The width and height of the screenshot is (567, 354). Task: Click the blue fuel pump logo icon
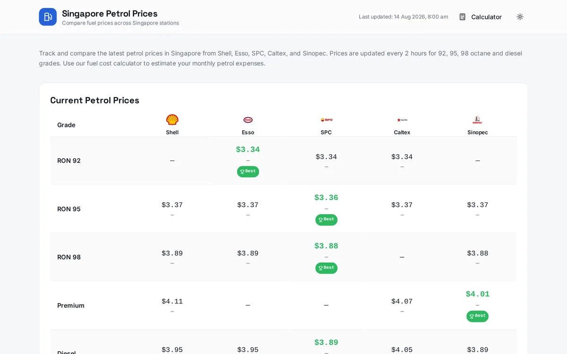[48, 17]
